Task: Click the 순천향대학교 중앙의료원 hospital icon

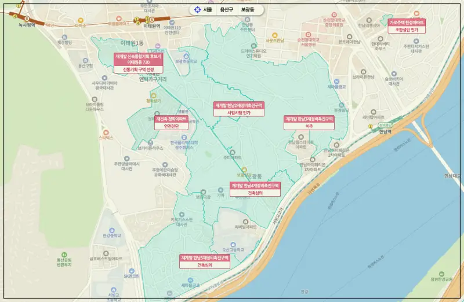Action: [334, 15]
